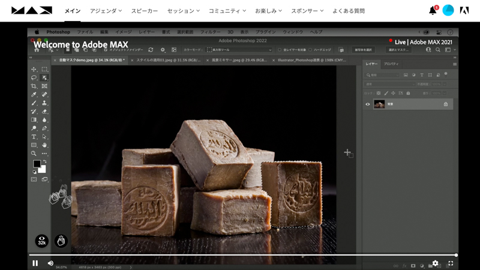The height and width of the screenshot is (270, 480).
Task: Select the Rectangular Marquee tool
Action: [44, 69]
